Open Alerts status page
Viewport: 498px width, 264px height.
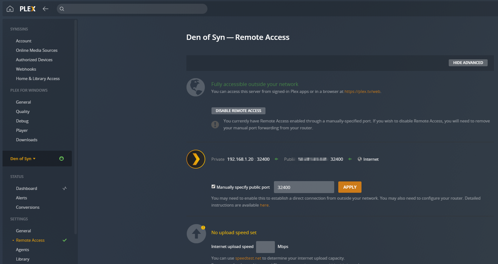click(22, 198)
